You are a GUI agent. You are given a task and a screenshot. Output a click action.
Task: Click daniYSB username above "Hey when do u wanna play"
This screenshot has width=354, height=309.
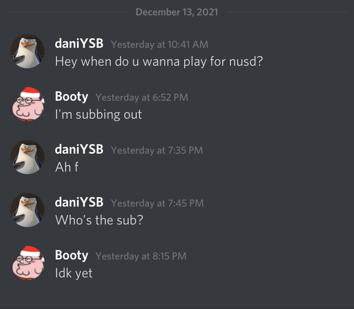[x=79, y=43]
